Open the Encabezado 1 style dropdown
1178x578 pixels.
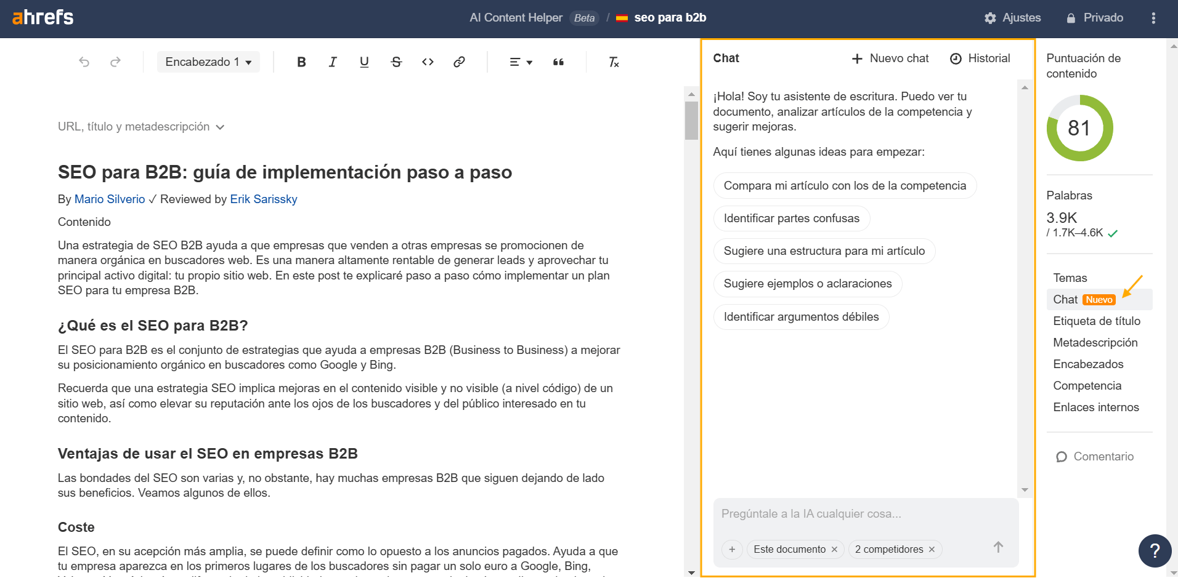(x=208, y=62)
